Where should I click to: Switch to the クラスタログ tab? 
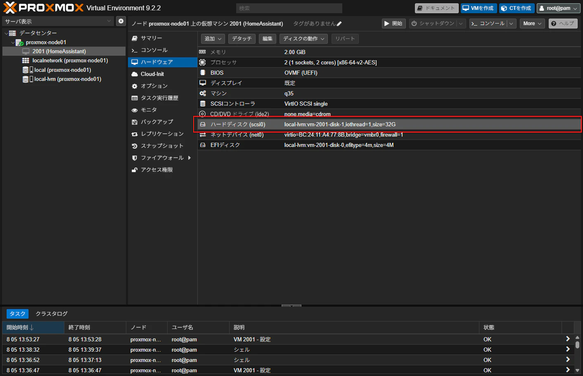[52, 314]
